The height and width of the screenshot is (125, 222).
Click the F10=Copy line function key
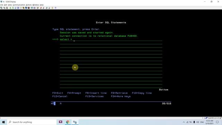click(x=142, y=93)
